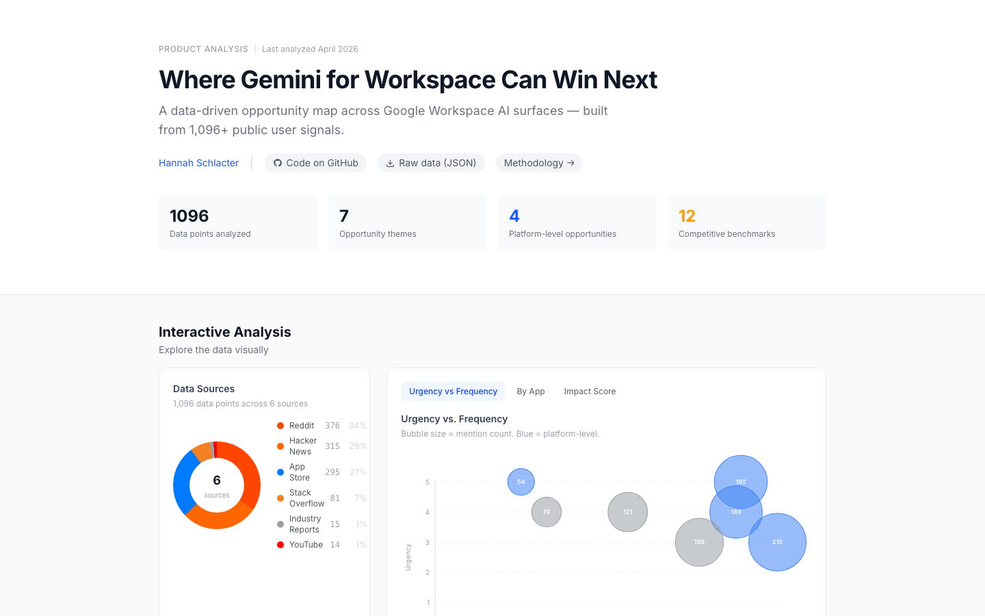Switch to the By App tab
Viewport: 985px width, 616px height.
[x=531, y=392]
